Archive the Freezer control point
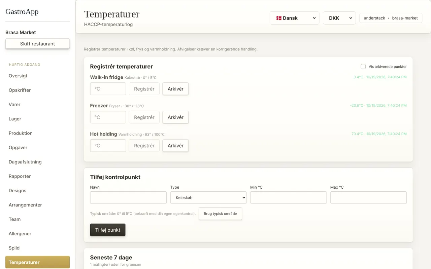 point(175,117)
